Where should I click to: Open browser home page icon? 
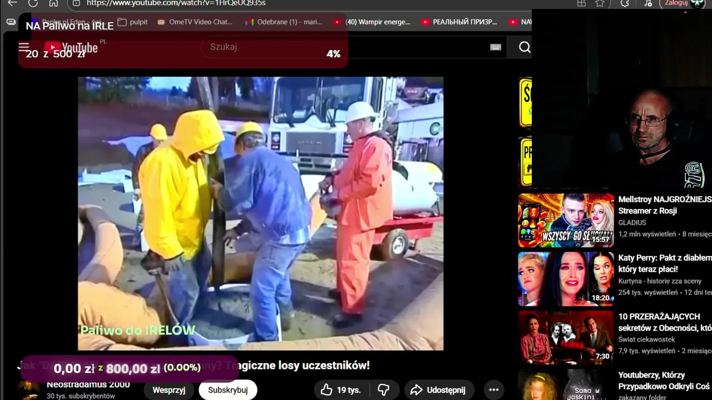(x=53, y=3)
